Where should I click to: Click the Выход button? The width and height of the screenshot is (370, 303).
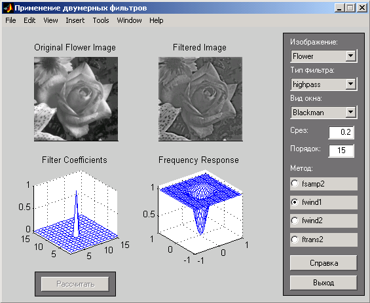coord(324,283)
